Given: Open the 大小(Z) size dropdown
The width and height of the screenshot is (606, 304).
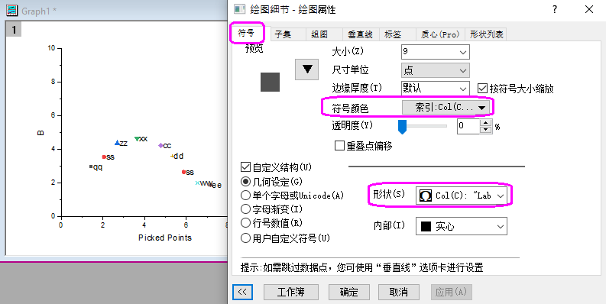Looking at the screenshot, I should tap(435, 52).
